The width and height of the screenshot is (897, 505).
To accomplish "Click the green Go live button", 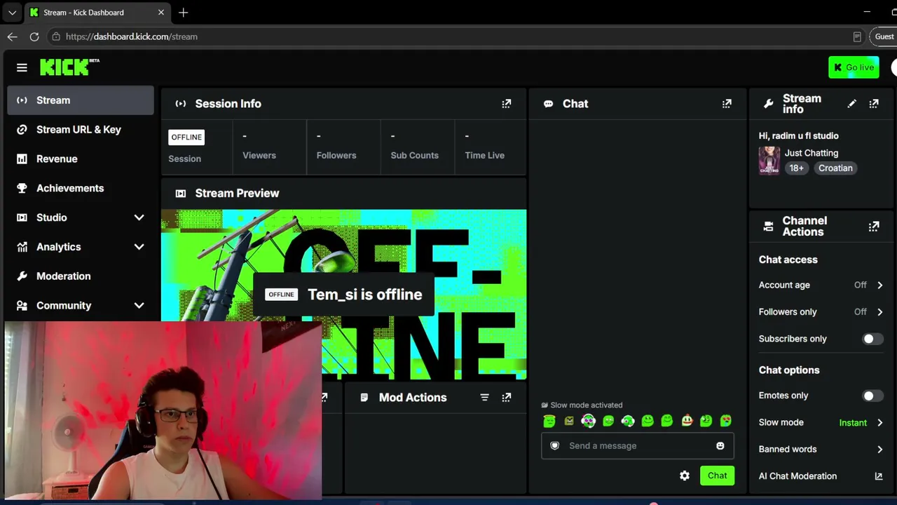I will [854, 67].
